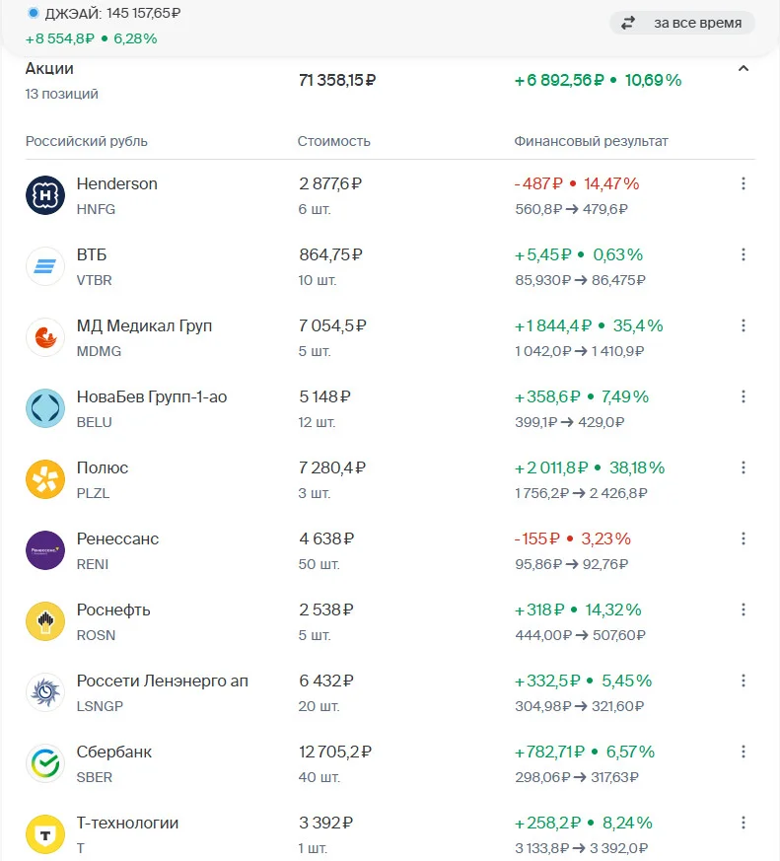Click the Сбербанк company logo
Viewport: 780px width, 861px height.
coord(45,763)
